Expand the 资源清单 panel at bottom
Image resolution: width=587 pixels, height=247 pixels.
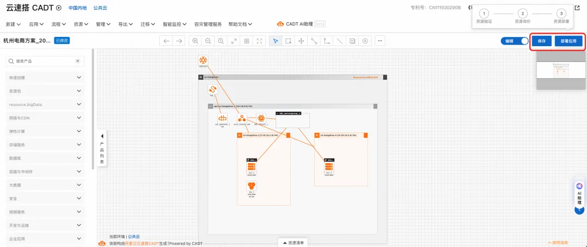293,243
